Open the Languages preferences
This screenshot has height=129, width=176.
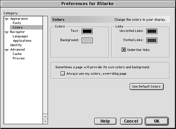click(x=20, y=36)
